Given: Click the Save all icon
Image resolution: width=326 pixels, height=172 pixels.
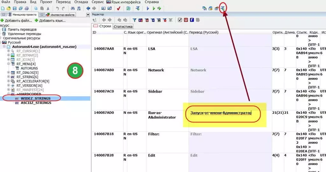Looking at the screenshot, I should [x=21, y=9].
